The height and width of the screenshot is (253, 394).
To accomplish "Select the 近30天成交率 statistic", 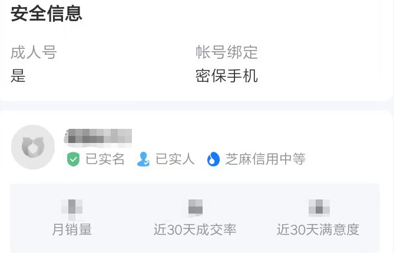I will 195,229.
